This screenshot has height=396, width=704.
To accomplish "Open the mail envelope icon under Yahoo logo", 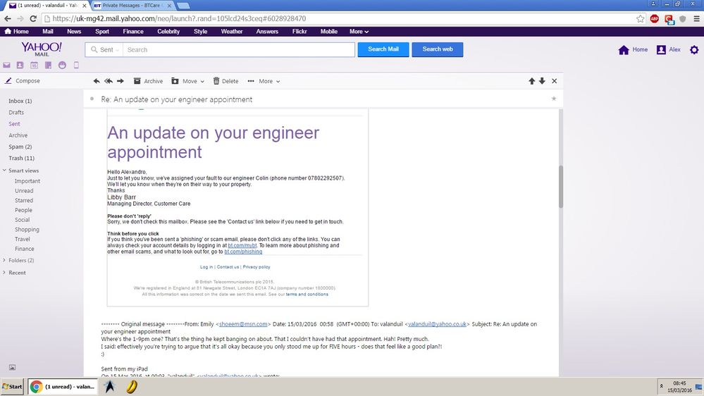I will coord(6,65).
